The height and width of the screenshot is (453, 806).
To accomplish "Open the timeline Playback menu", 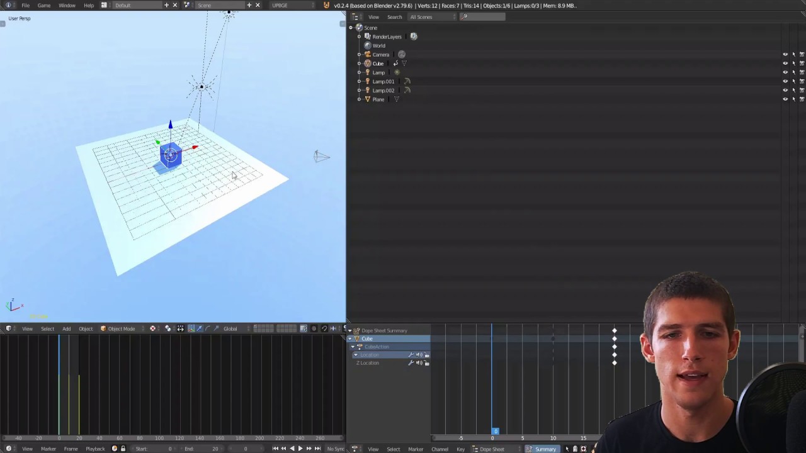I will [x=95, y=449].
